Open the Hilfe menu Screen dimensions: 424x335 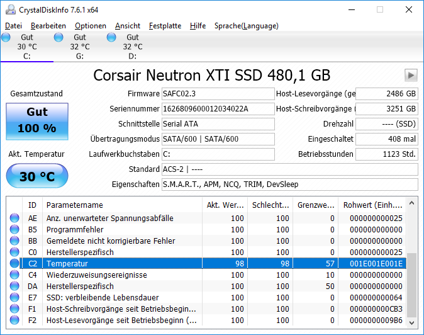(x=198, y=26)
